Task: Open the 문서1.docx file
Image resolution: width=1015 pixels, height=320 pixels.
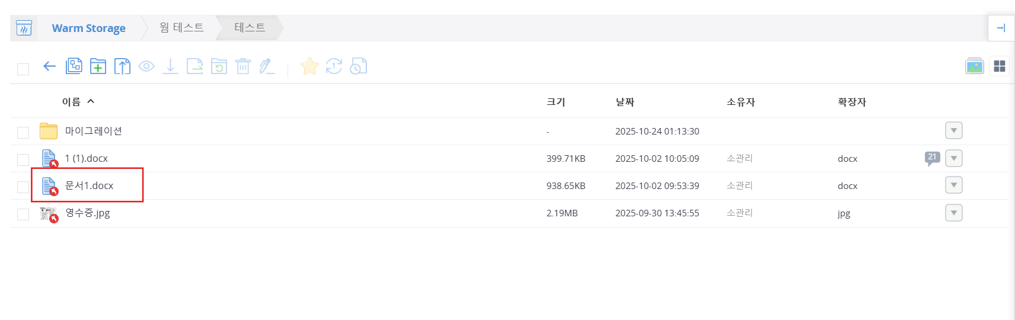Action: [89, 185]
